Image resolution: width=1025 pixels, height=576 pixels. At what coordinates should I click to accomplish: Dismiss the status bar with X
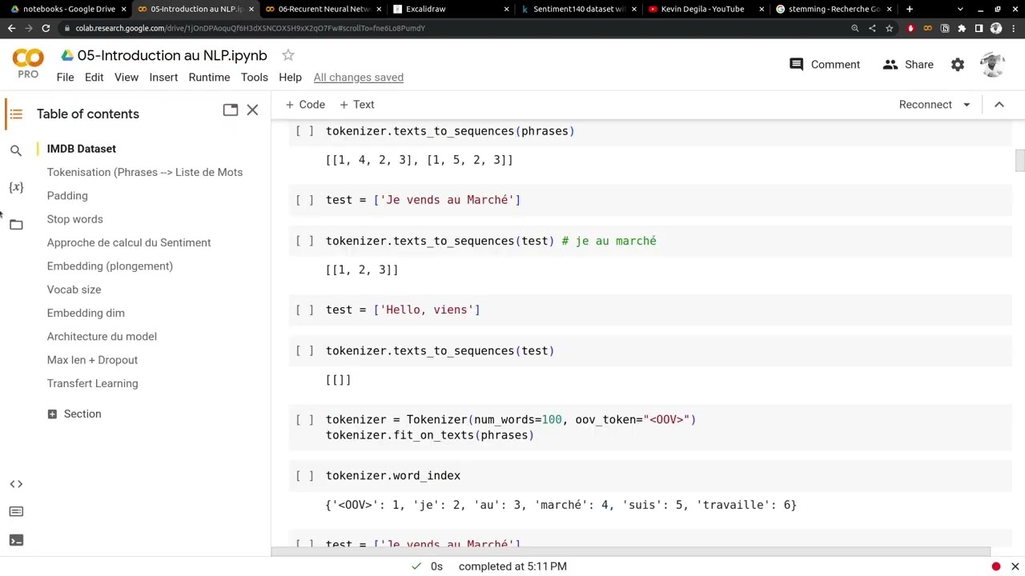coord(1015,566)
